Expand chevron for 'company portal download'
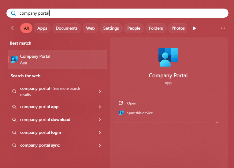 [100, 119]
